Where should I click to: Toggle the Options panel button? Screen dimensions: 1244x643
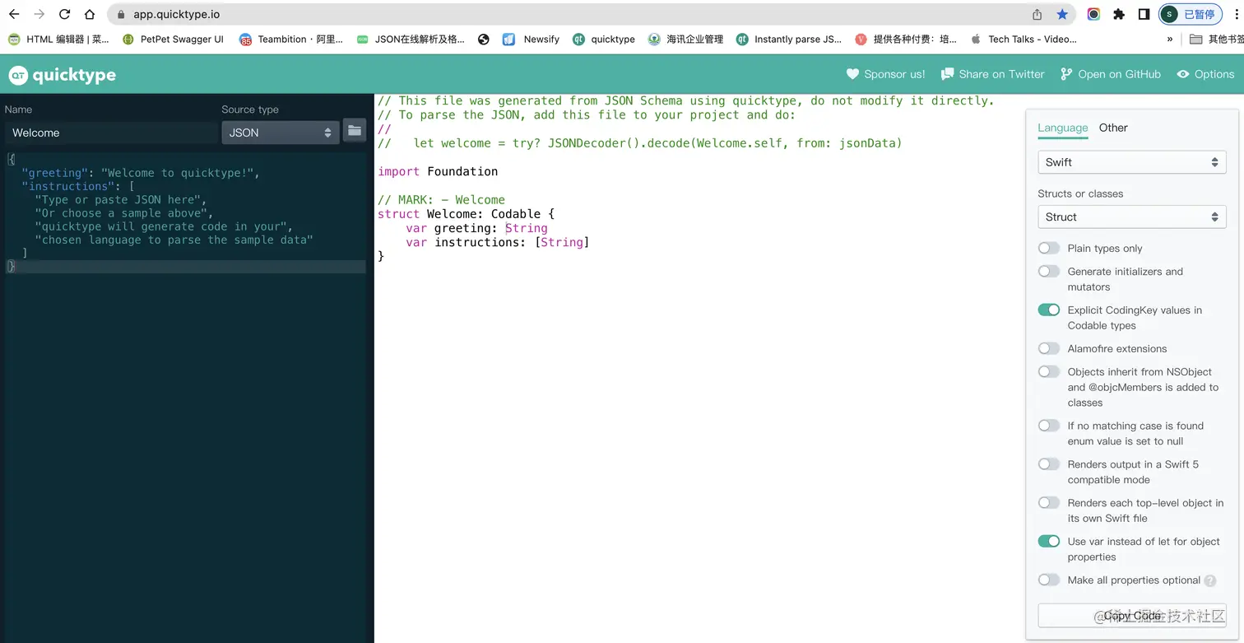[x=1205, y=74]
